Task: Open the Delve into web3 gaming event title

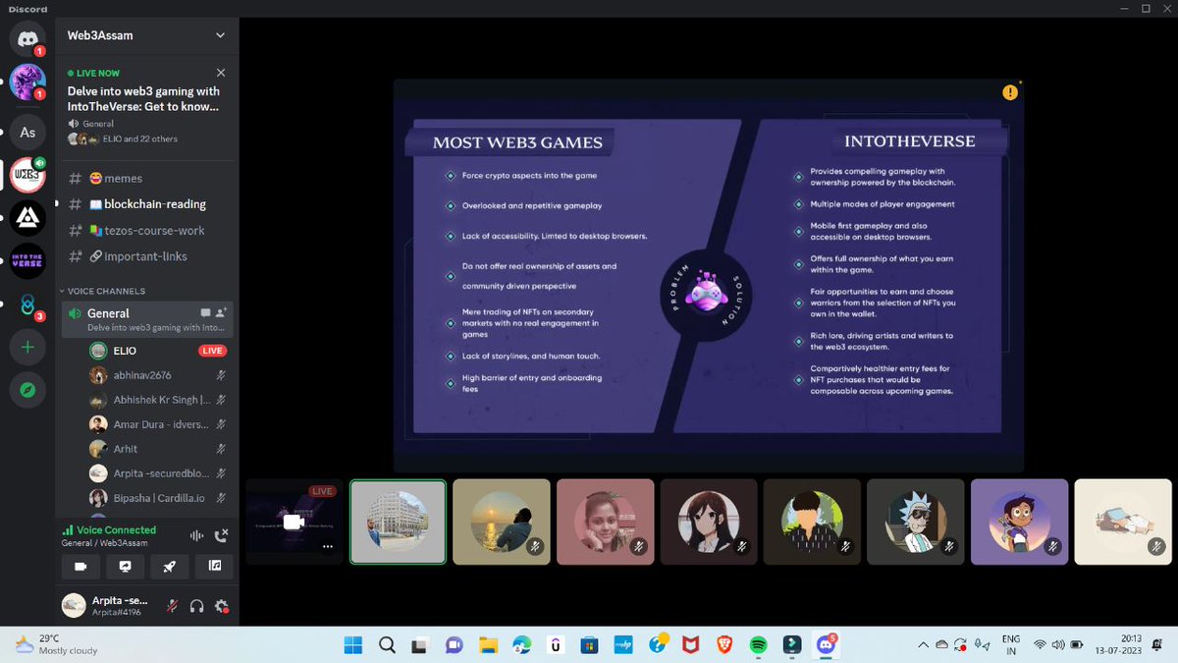Action: click(142, 98)
